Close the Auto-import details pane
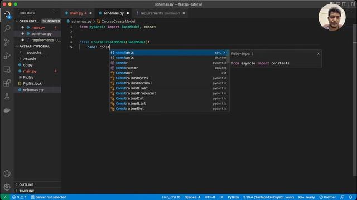357x200 pixels. (x=319, y=54)
